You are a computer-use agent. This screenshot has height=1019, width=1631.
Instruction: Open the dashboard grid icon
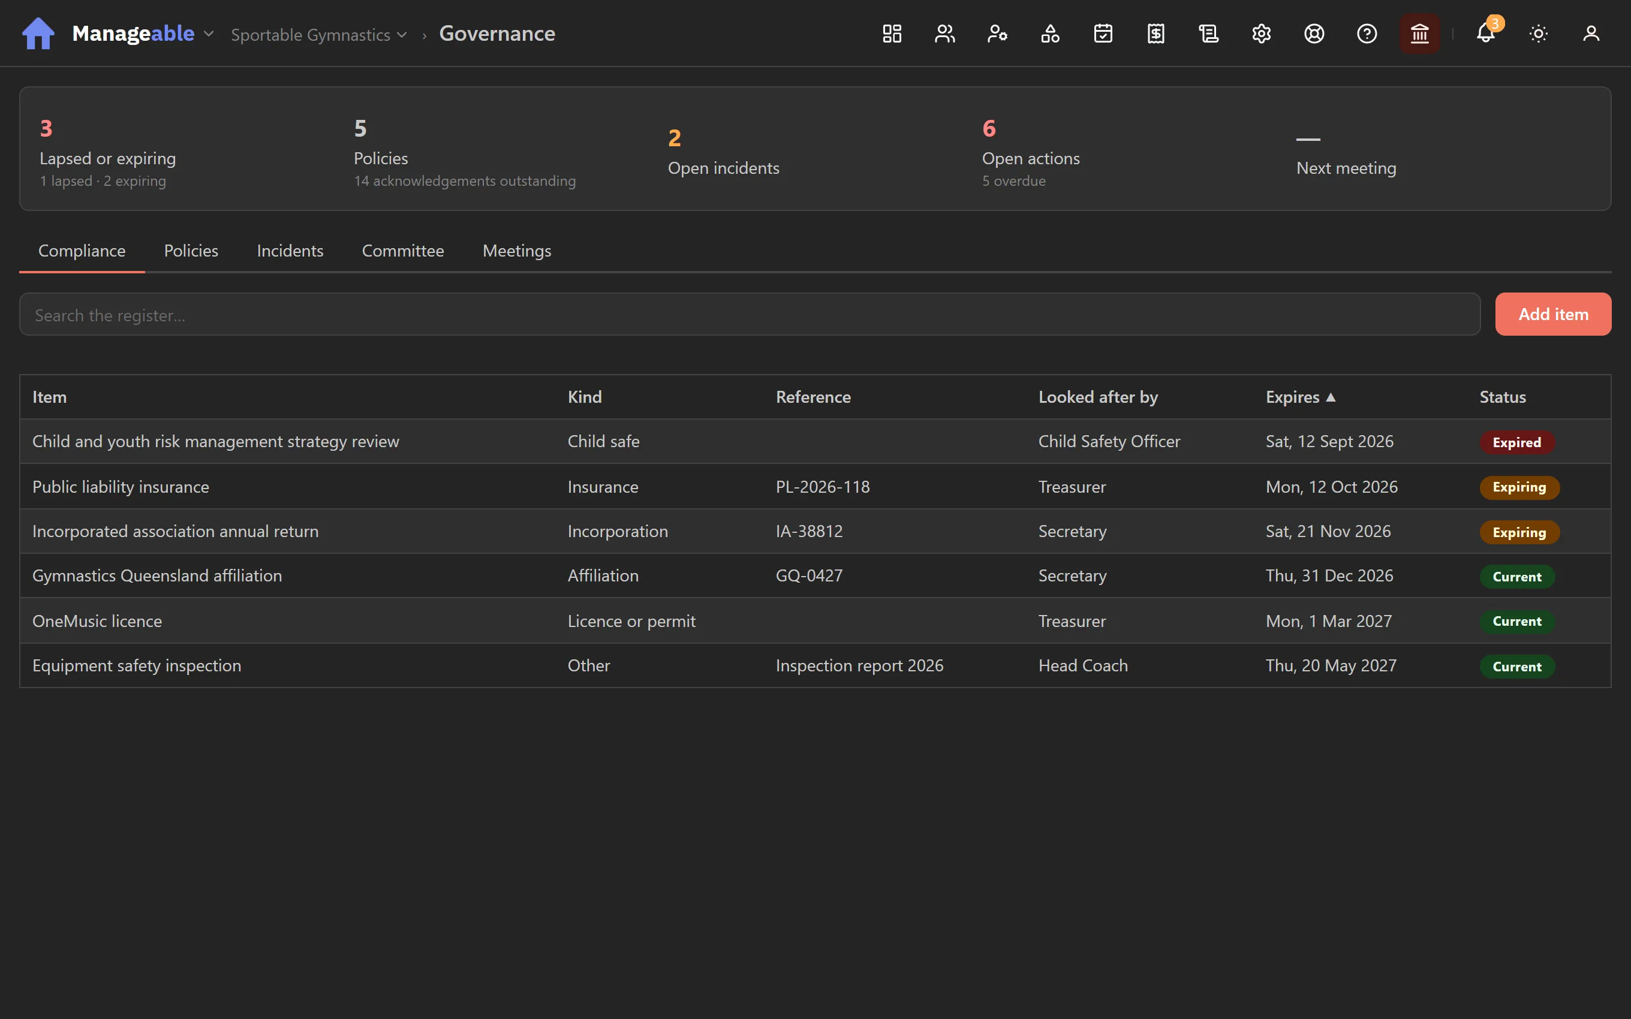(892, 34)
